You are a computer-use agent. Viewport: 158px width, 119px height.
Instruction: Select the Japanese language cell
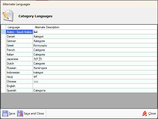pos(19,59)
